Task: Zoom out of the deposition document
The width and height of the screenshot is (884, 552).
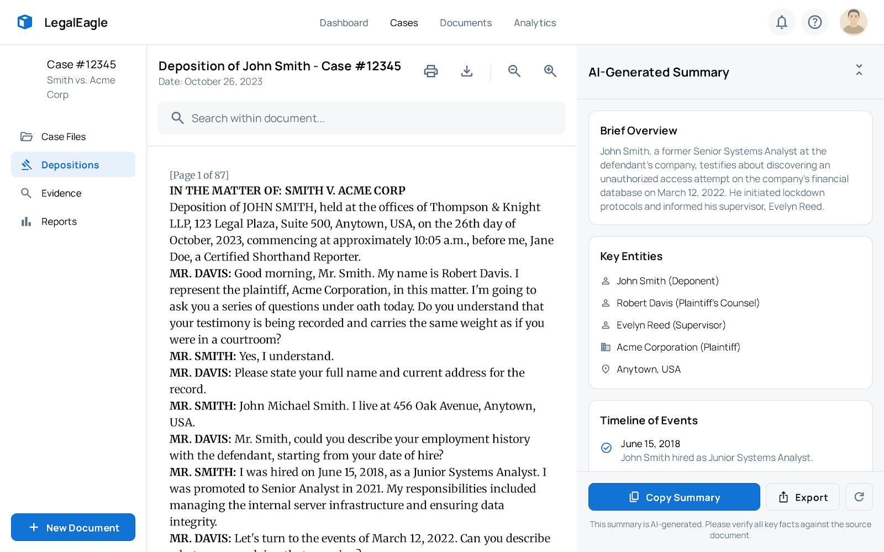Action: click(514, 71)
